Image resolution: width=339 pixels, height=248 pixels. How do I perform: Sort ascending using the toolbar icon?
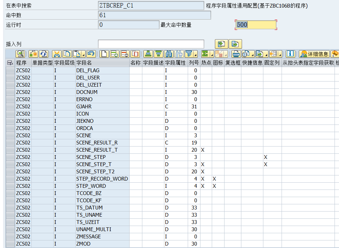click(148, 54)
